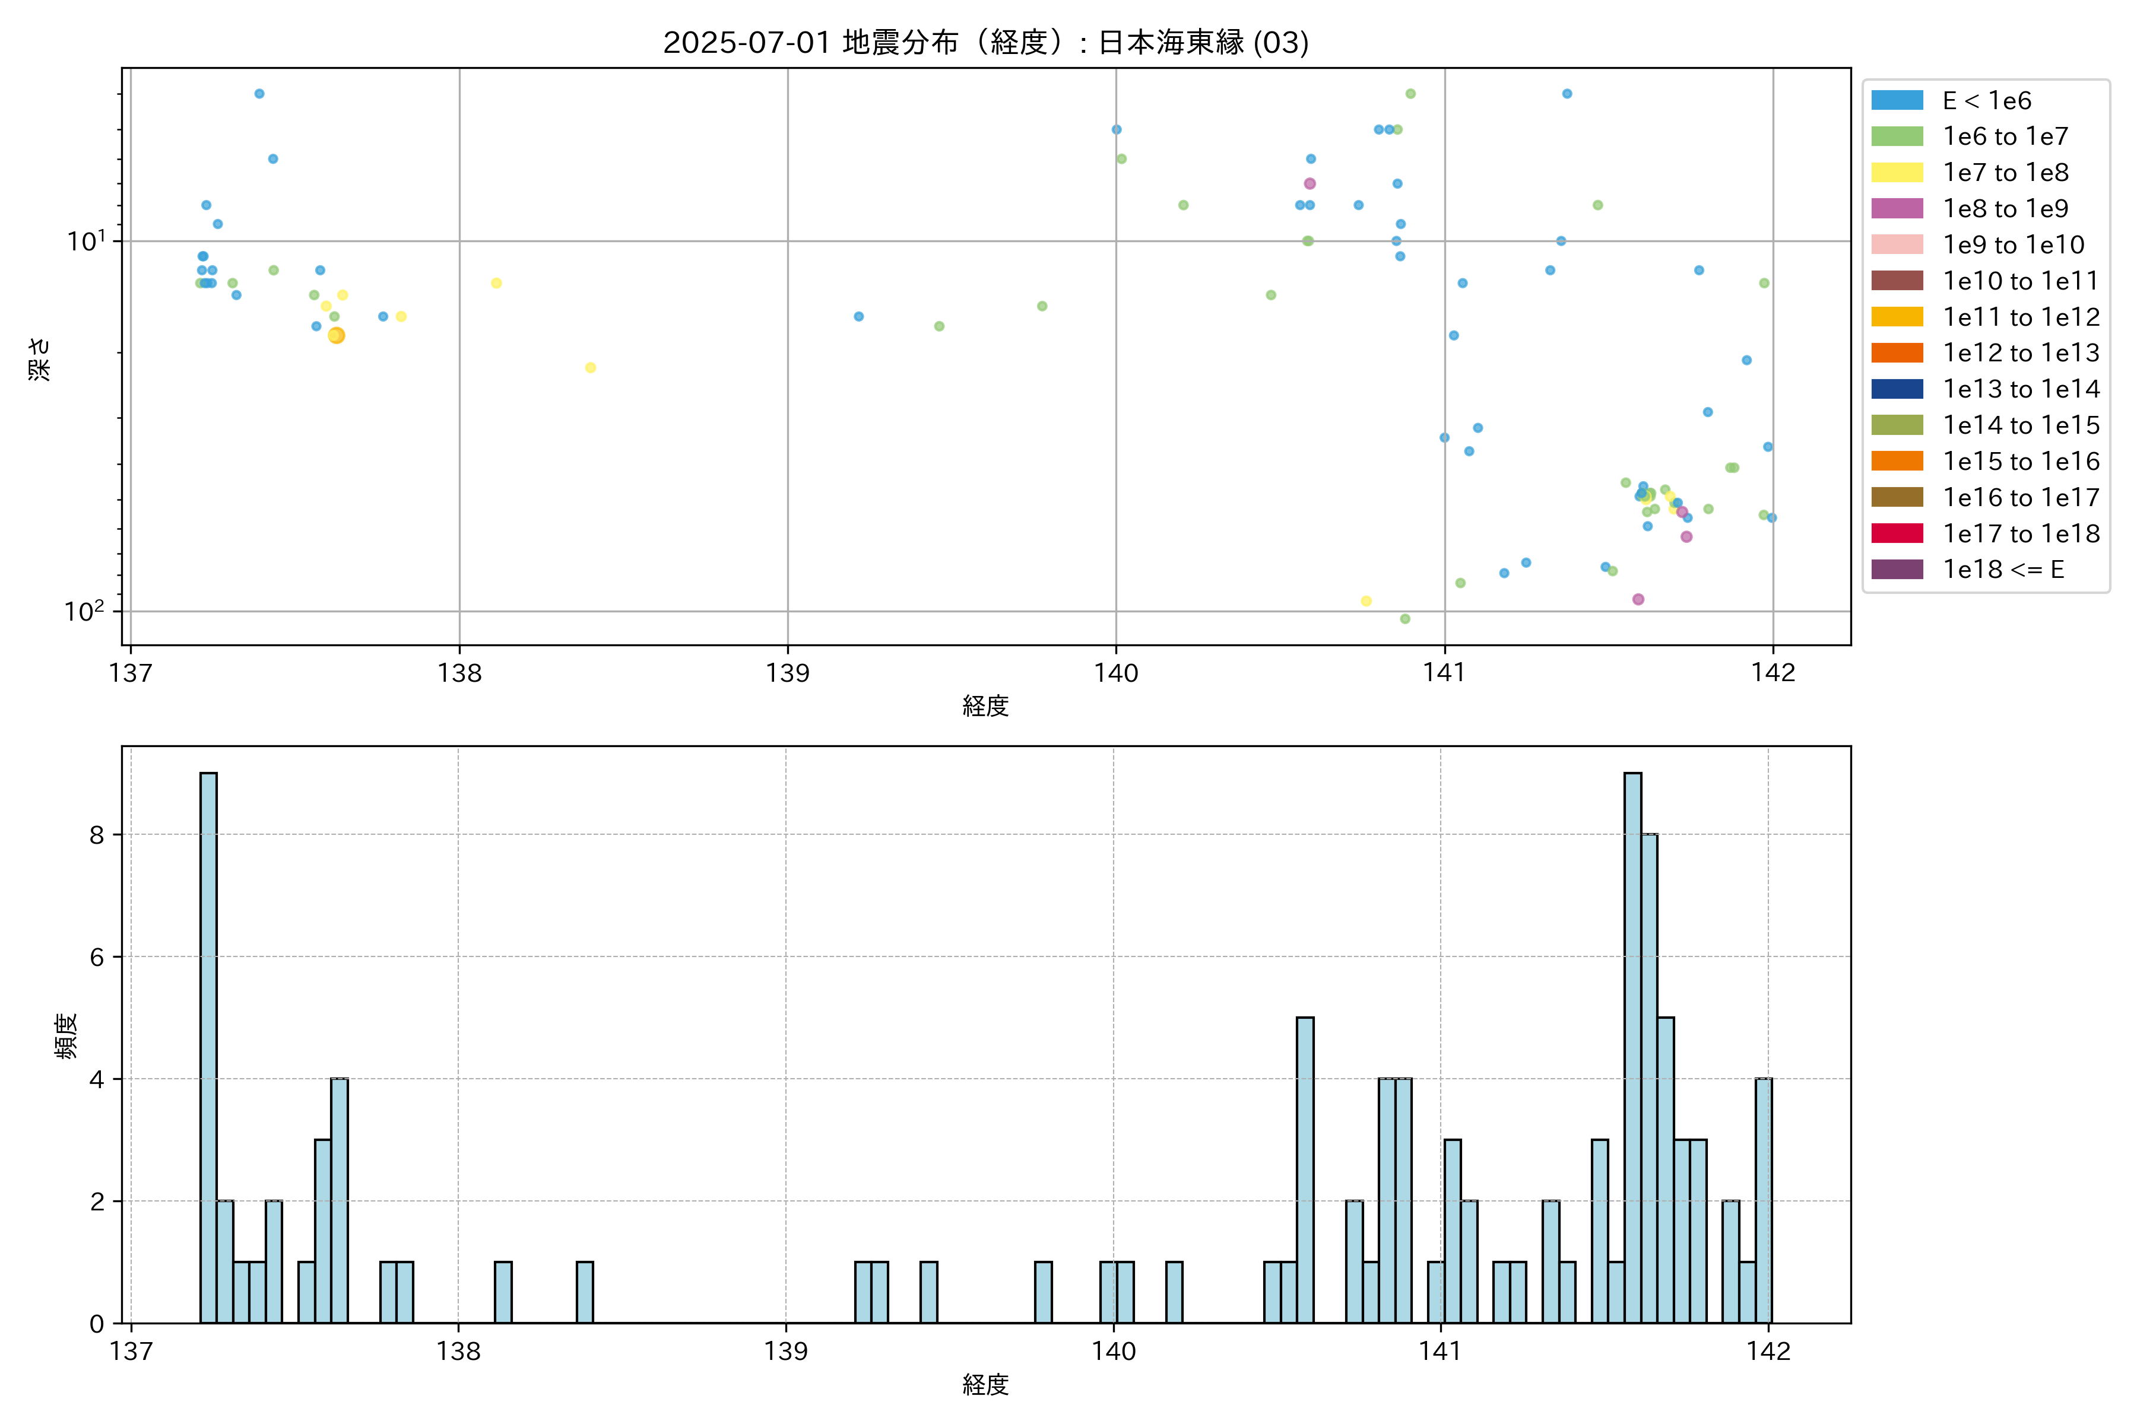Click the 10² tick label on depth axis
Screen dimensions: 2137x1424
tap(84, 611)
